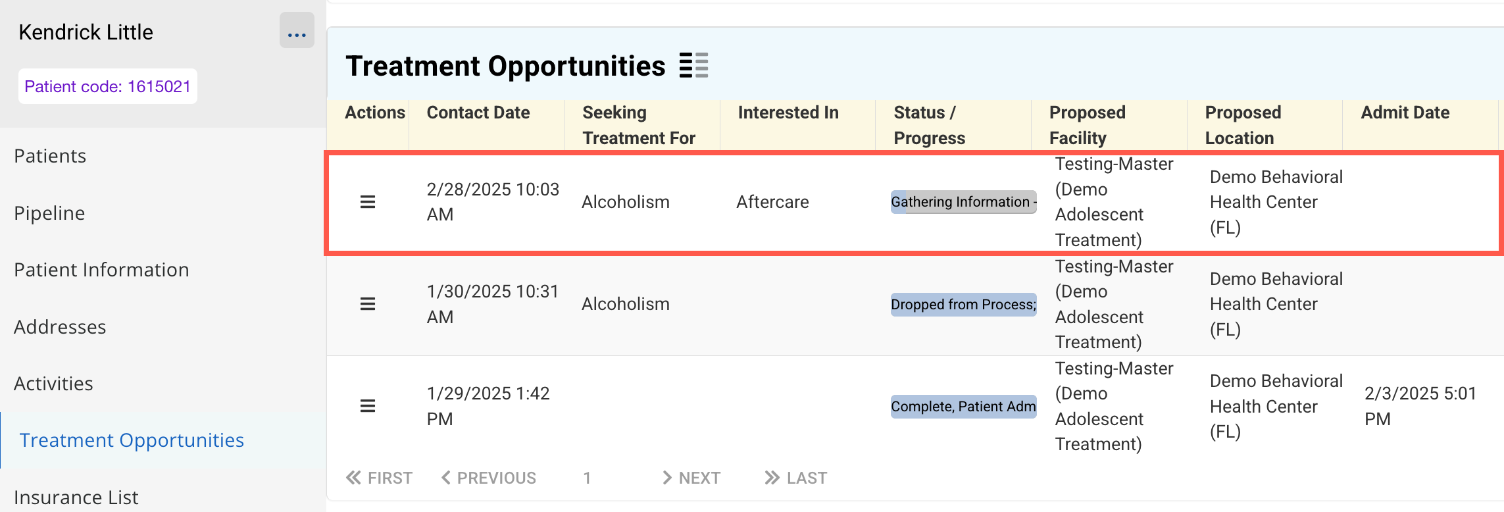Viewport: 1504px width, 512px height.
Task: Open the Patients sidebar section
Action: tap(50, 156)
